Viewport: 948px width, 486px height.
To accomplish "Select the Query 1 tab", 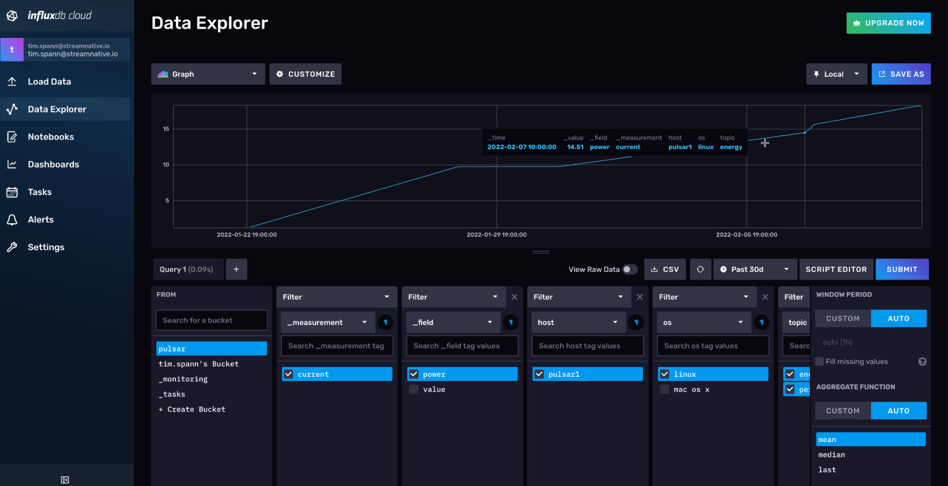I will coord(188,269).
